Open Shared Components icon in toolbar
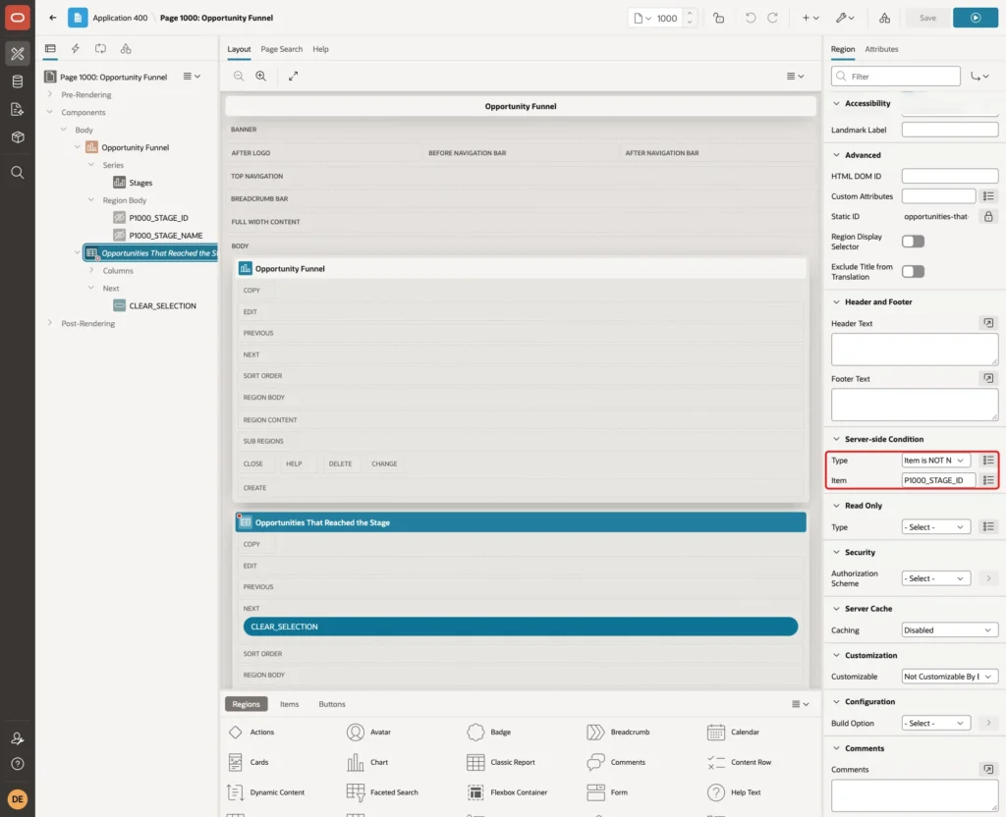This screenshot has width=1006, height=817. [884, 18]
